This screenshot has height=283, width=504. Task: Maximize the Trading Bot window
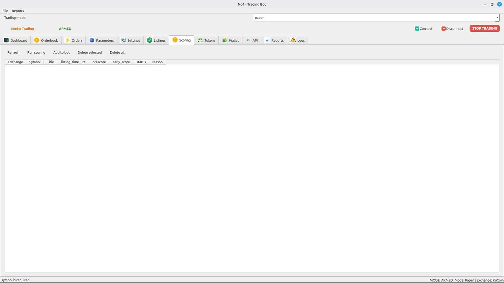click(x=492, y=4)
